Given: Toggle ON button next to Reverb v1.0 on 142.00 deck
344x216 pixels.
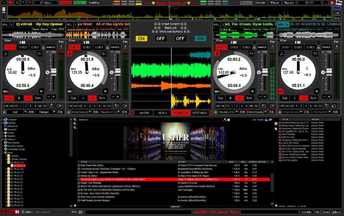Looking at the screenshot, I should 243,112.
